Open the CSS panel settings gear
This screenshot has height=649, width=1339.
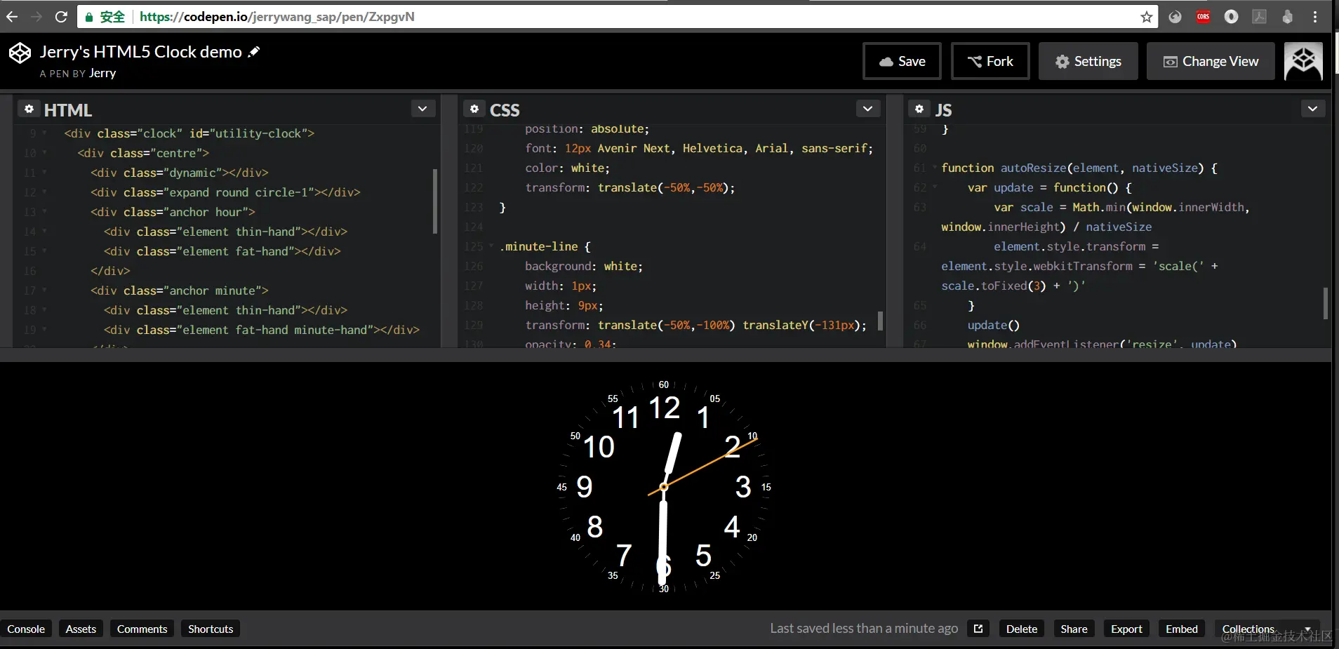click(x=475, y=109)
